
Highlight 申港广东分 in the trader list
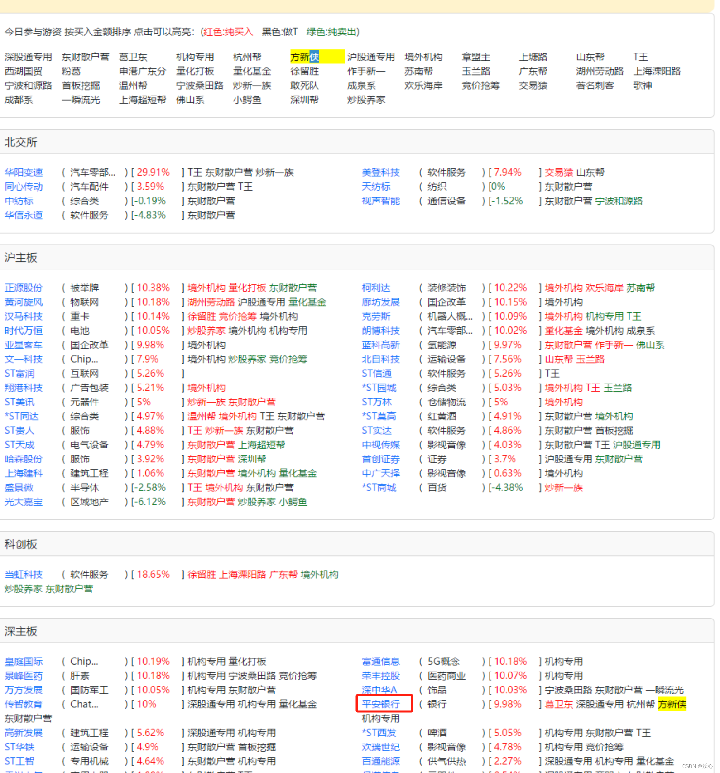click(143, 71)
